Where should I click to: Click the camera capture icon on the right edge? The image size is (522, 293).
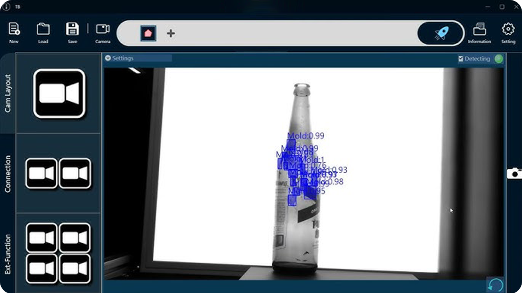[x=515, y=174]
